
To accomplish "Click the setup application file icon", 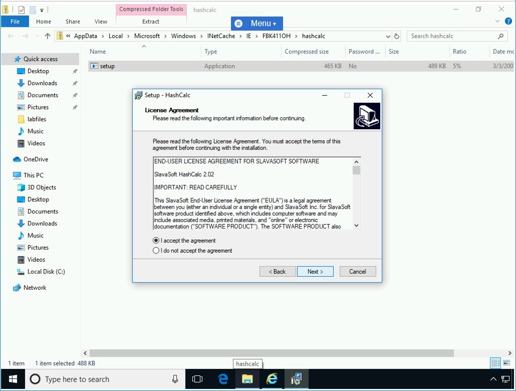I will [94, 66].
